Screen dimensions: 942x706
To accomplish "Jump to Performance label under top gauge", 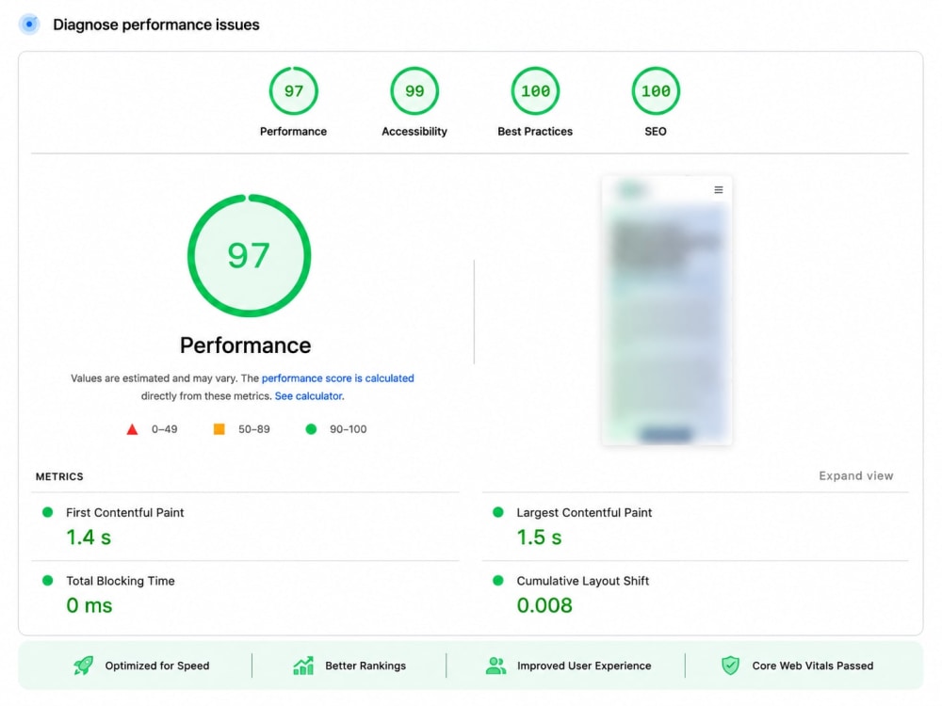I will click(293, 132).
